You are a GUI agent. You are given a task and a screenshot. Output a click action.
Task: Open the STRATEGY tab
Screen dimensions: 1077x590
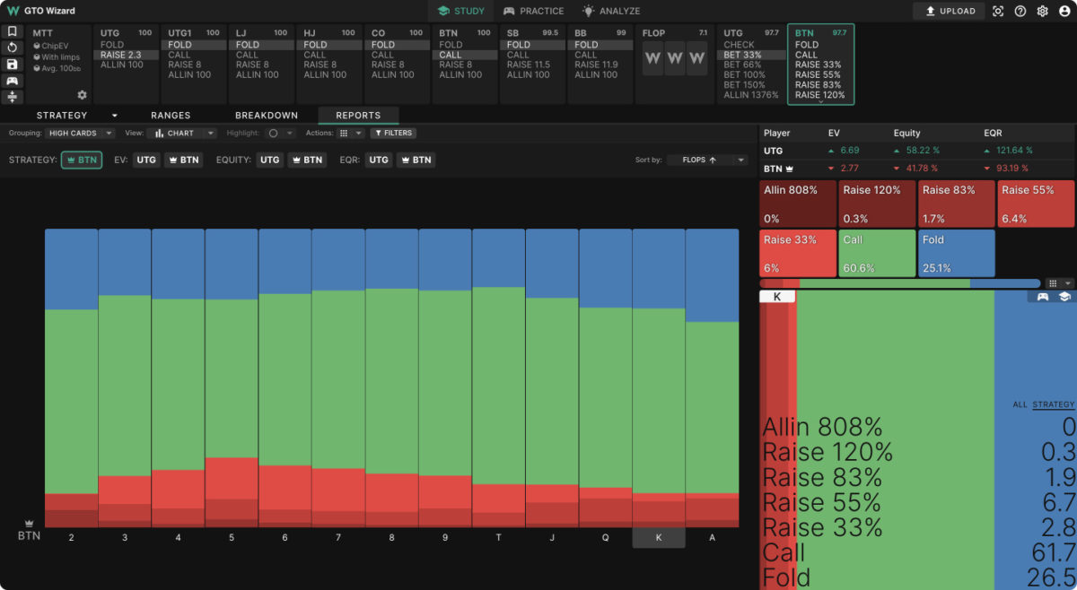click(x=62, y=115)
